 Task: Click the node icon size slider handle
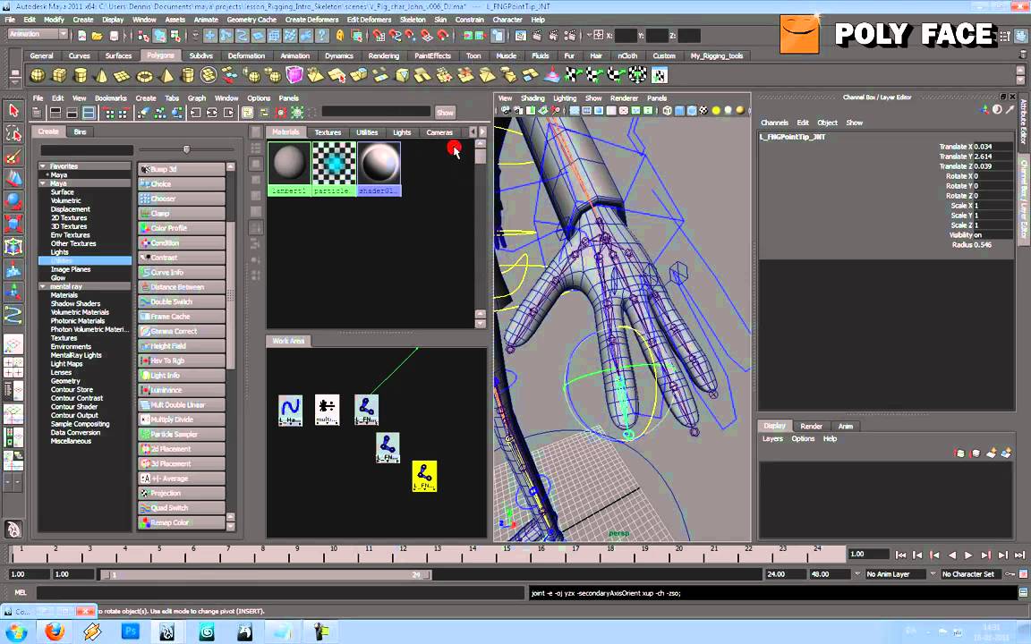click(187, 150)
